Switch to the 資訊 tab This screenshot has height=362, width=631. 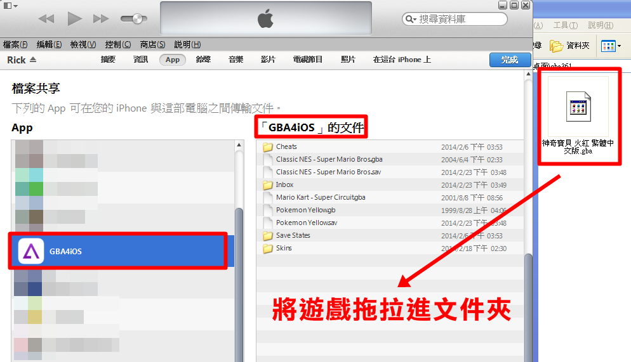coord(140,60)
